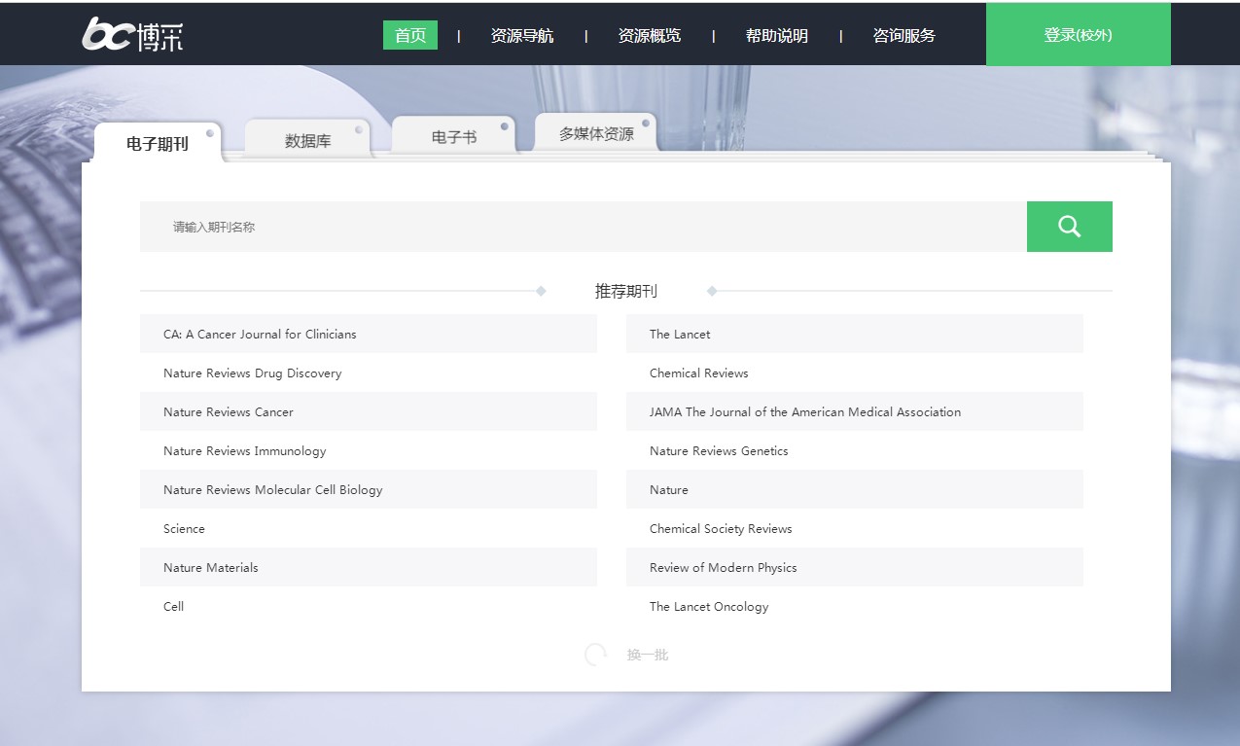1240x746 pixels.
Task: Focus the journal name search field
Action: (584, 227)
